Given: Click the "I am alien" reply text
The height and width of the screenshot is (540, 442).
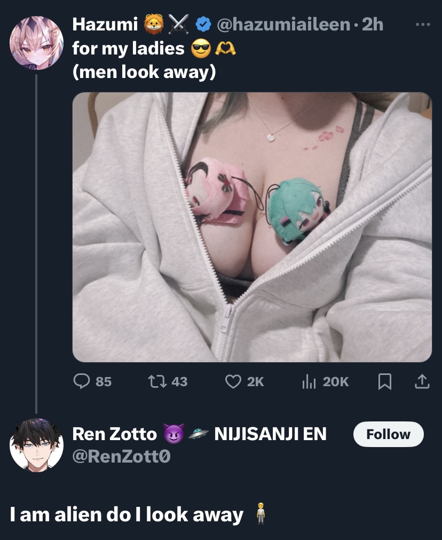Looking at the screenshot, I should click(x=127, y=514).
